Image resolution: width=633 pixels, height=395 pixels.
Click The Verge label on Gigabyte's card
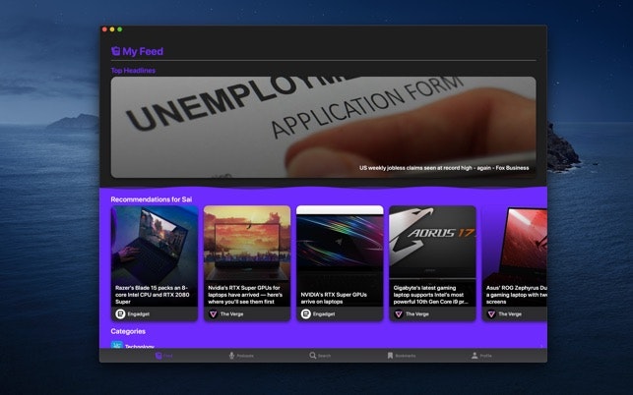tap(417, 314)
